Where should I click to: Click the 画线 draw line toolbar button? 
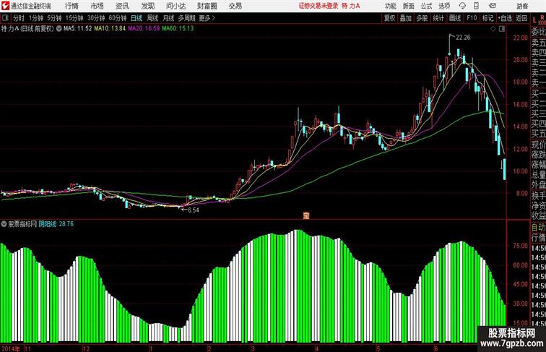coord(455,18)
